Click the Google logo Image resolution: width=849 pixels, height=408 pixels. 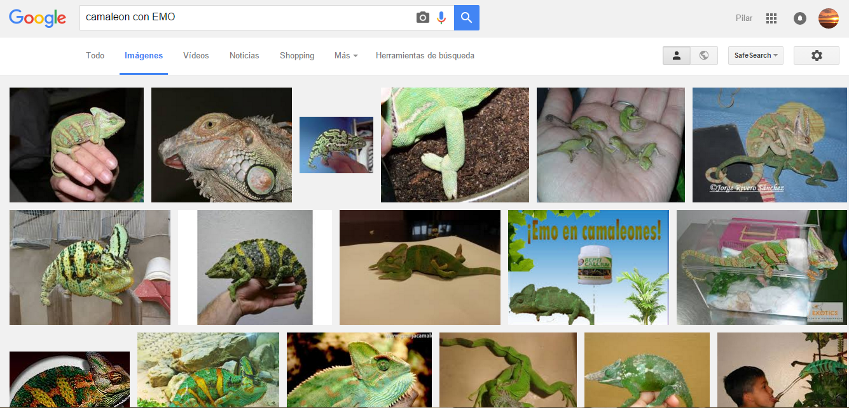point(38,18)
